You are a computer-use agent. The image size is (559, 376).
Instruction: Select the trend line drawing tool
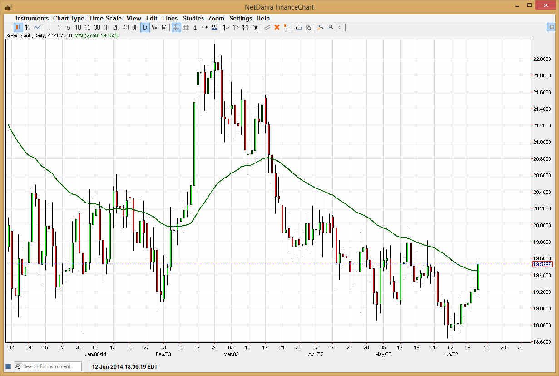[x=226, y=27]
